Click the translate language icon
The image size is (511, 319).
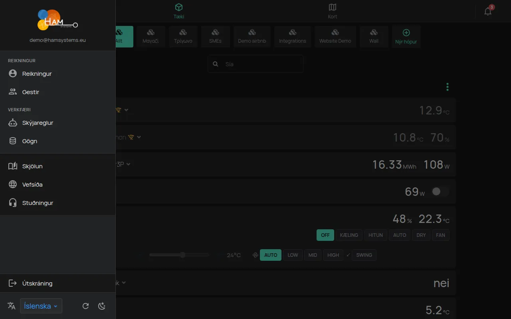coord(12,306)
